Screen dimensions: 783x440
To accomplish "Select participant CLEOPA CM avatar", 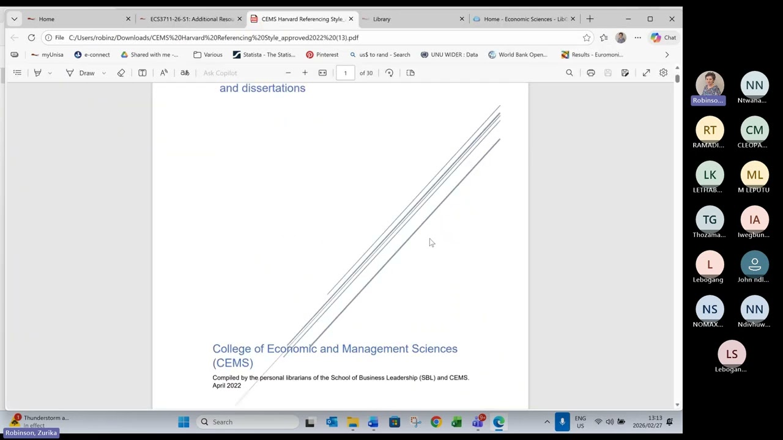I will point(754,130).
